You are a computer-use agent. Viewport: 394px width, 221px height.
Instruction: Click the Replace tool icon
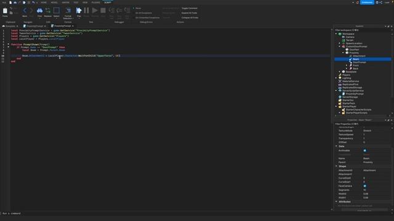(48, 10)
